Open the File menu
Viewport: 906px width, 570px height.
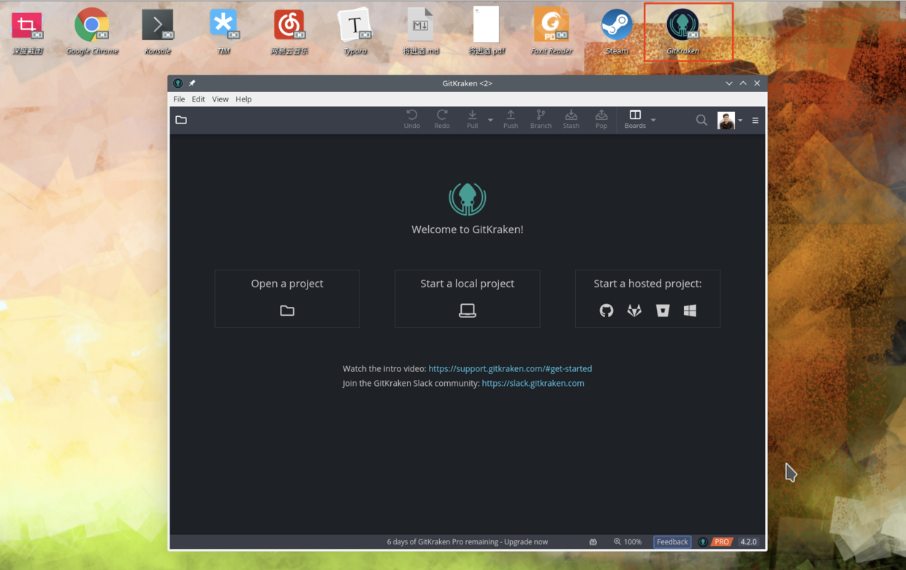[x=179, y=99]
